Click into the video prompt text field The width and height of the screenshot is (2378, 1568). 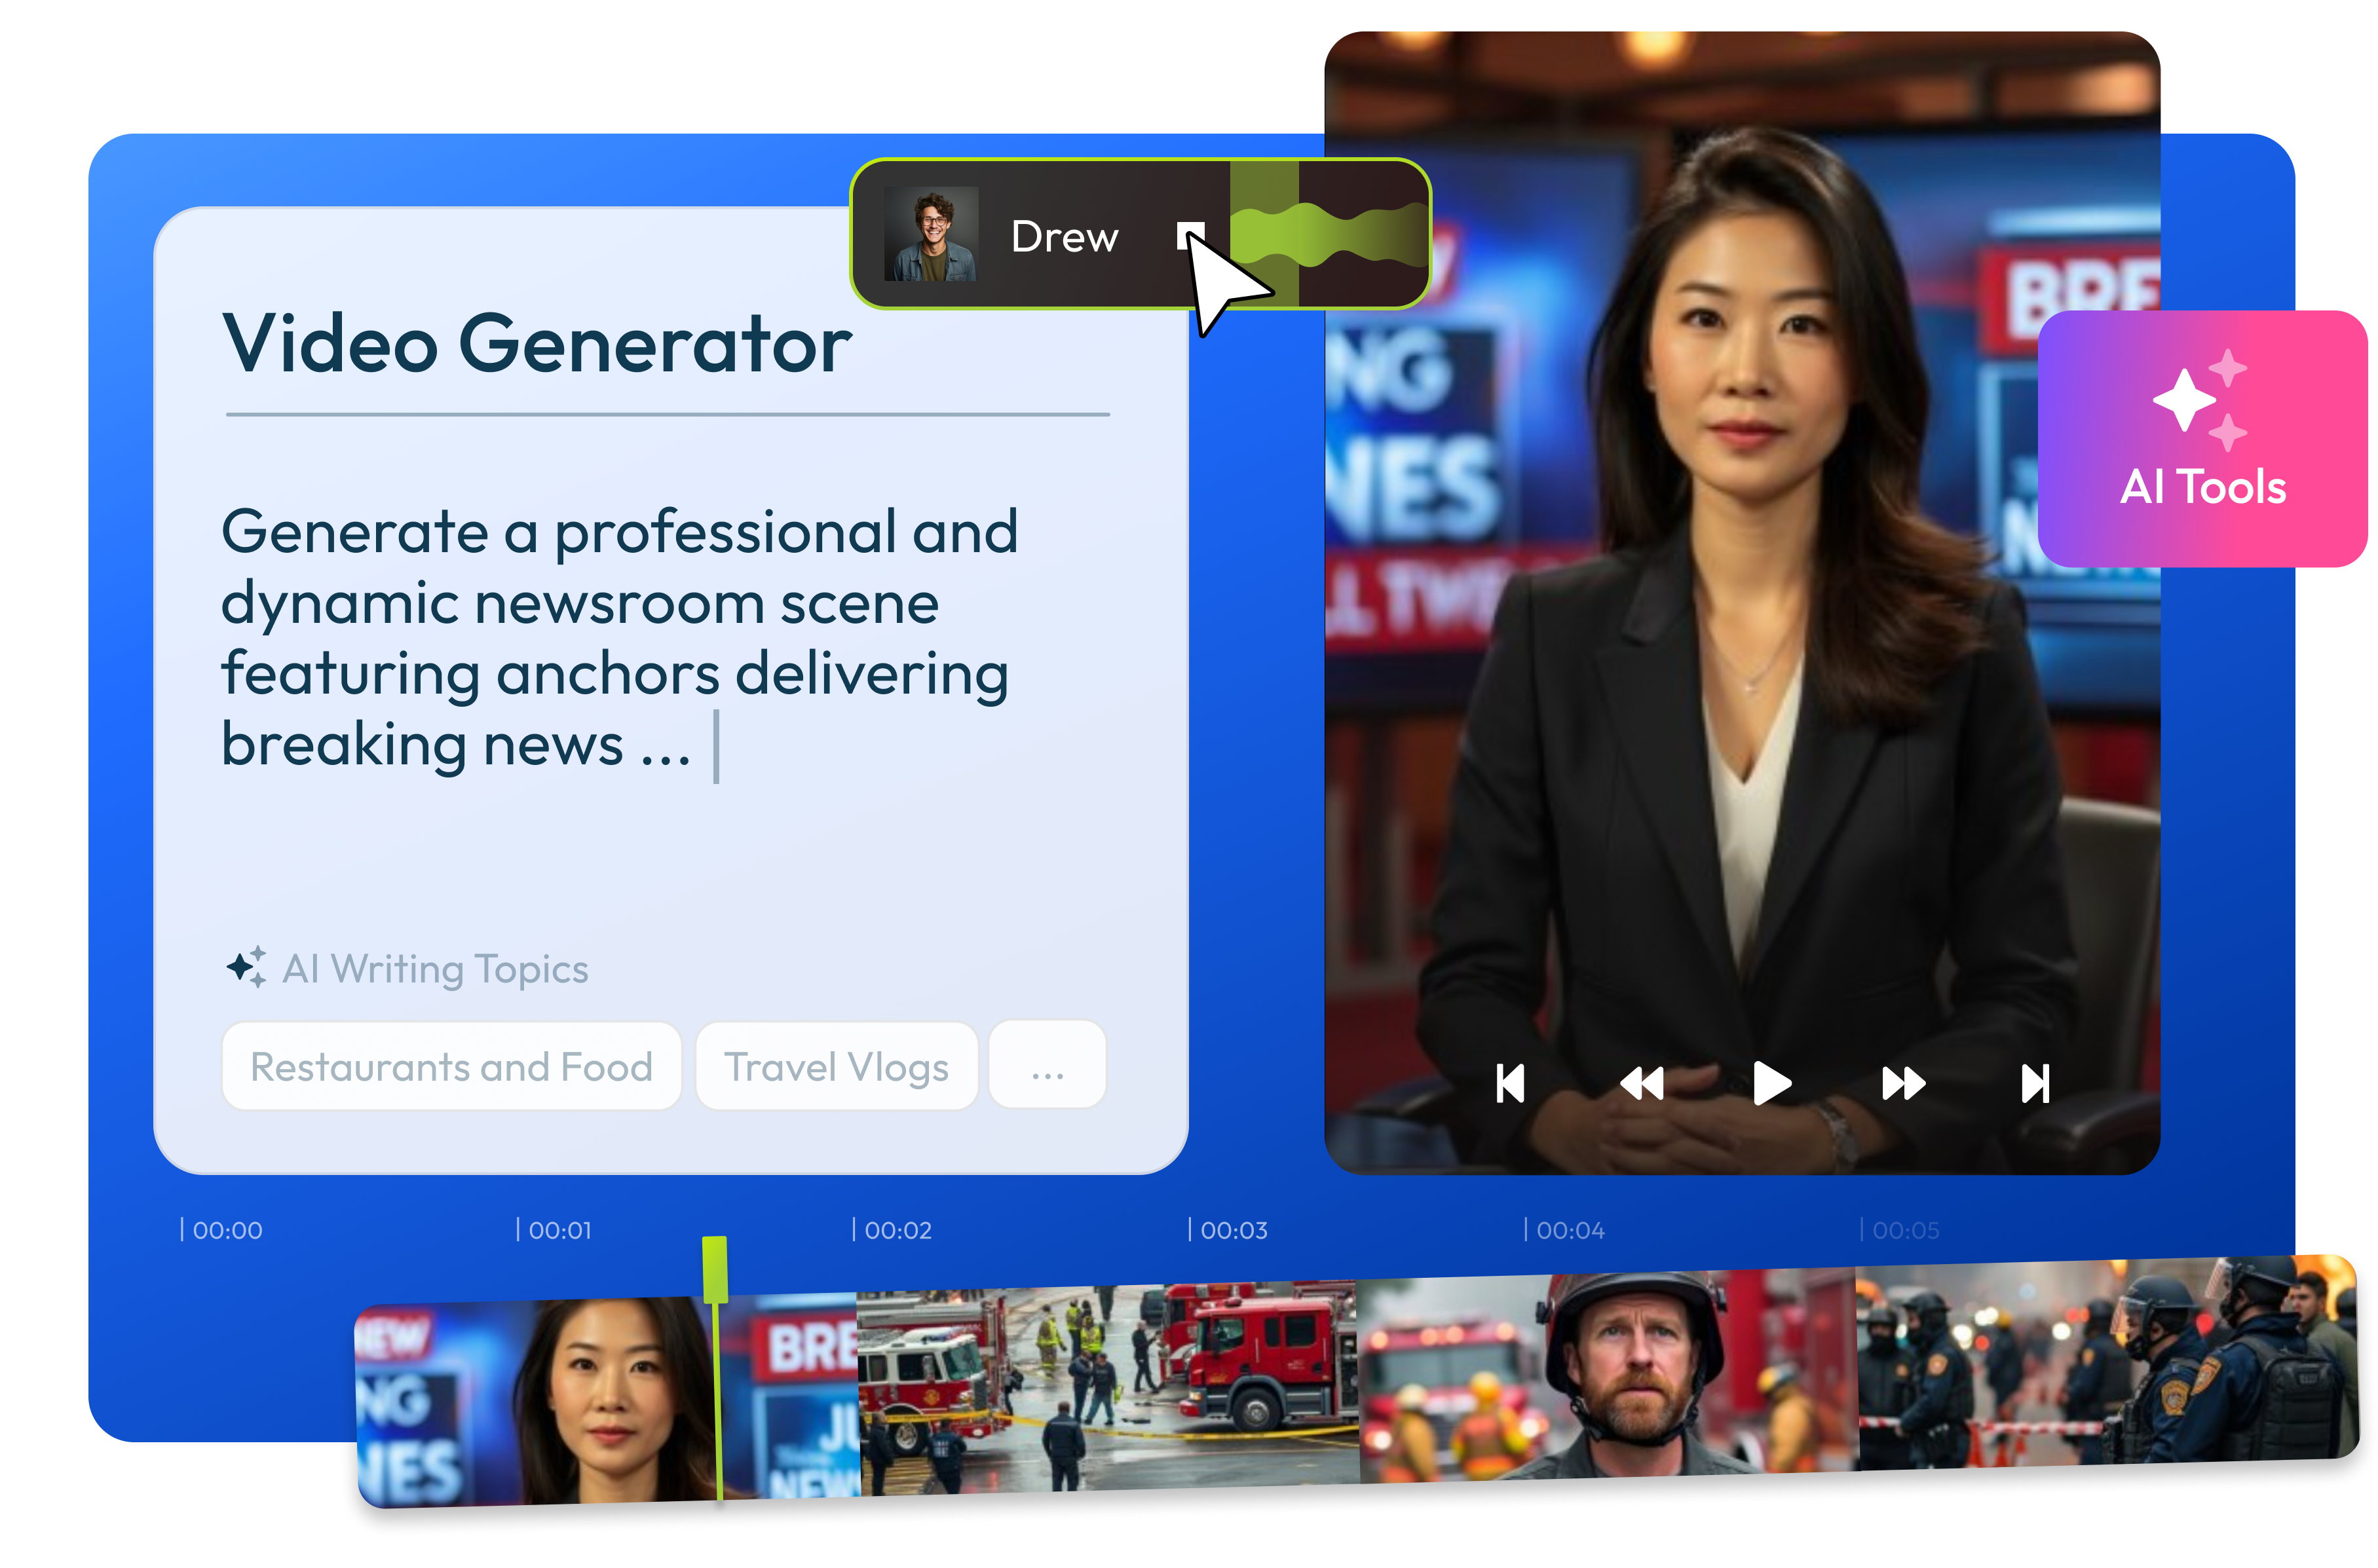620,640
